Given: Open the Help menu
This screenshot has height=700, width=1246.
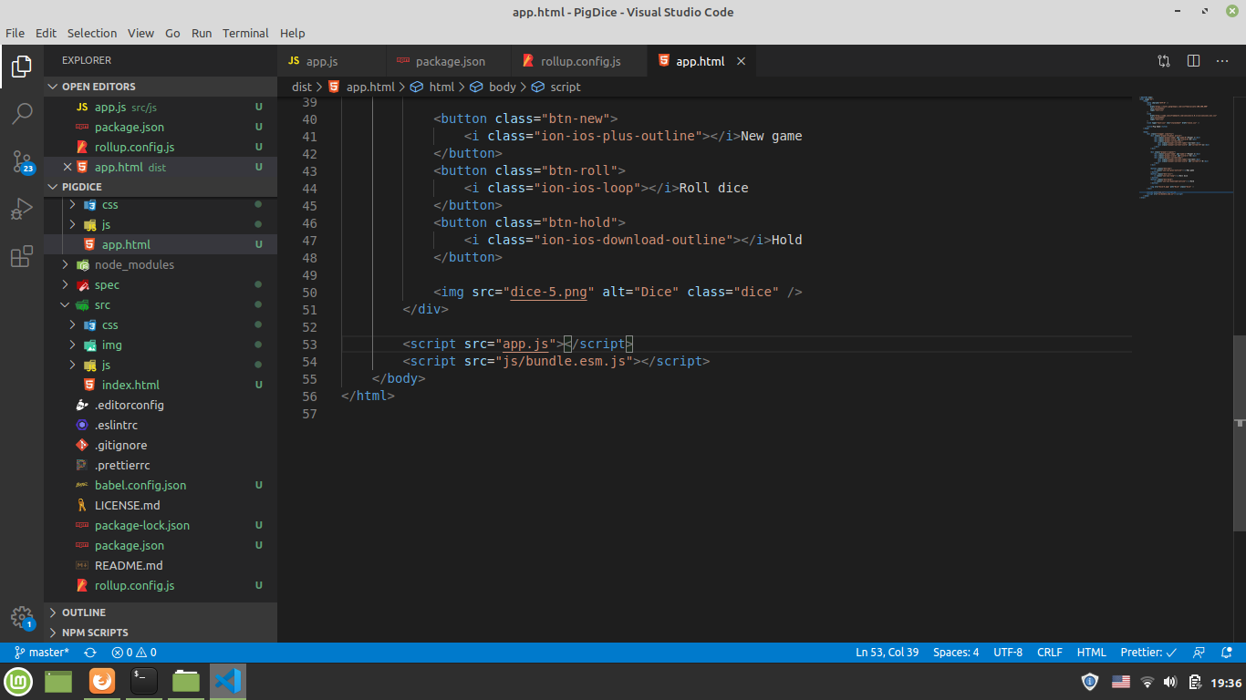Looking at the screenshot, I should [292, 33].
